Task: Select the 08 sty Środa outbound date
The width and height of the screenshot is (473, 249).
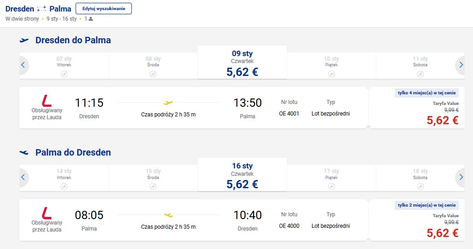Action: (x=153, y=66)
